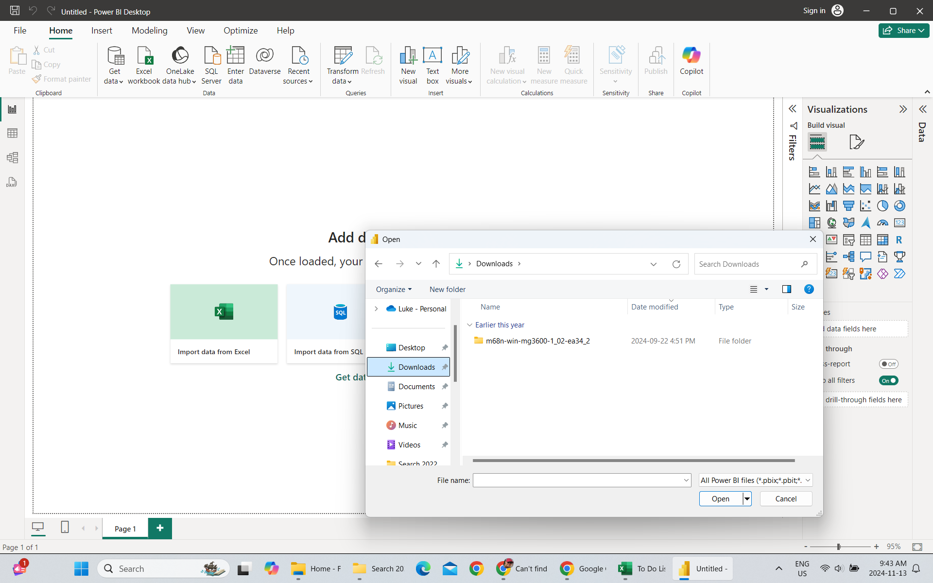Select the R script visual

(899, 240)
